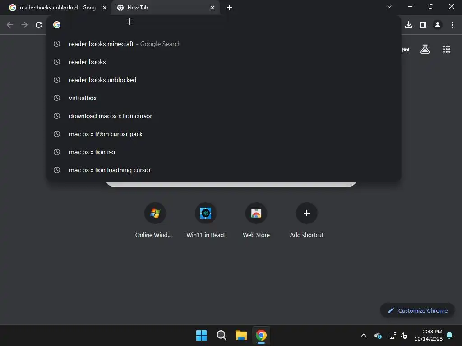Open the Win11 in React shortcut
The image size is (462, 346).
(x=206, y=220)
